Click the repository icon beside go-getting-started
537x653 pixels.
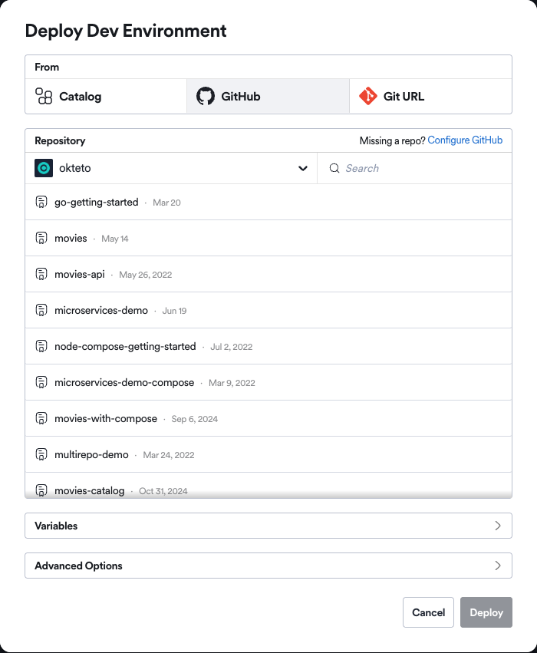(41, 202)
